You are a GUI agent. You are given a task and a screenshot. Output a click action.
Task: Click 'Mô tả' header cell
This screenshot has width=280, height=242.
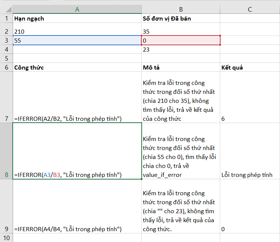pos(181,67)
